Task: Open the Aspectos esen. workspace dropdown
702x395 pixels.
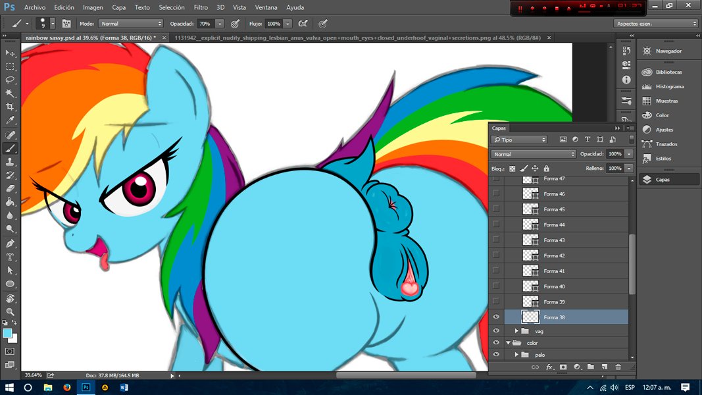Action: (x=655, y=24)
